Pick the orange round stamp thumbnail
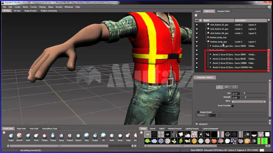The image size is (273, 153). point(194,141)
